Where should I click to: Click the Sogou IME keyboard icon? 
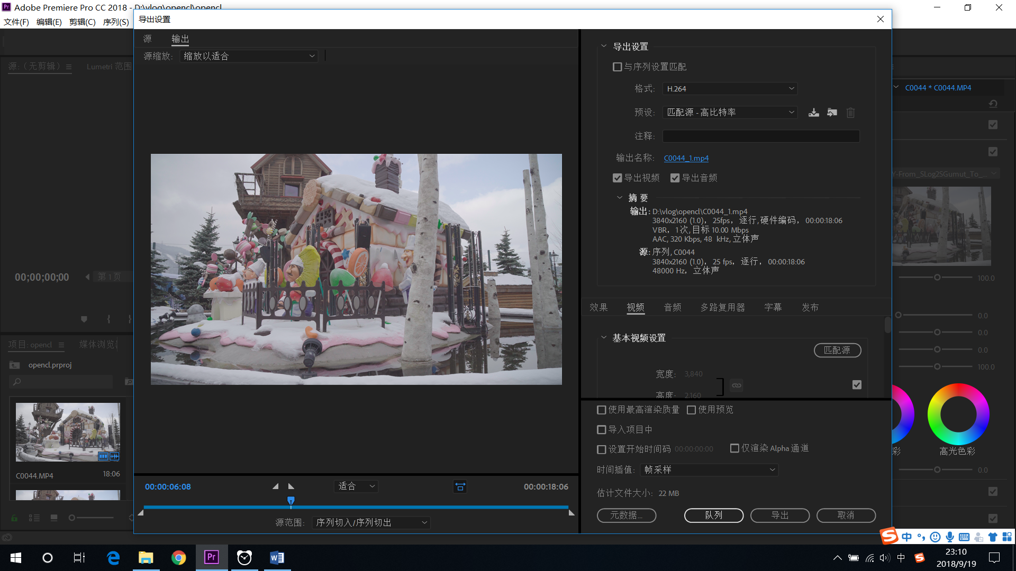pyautogui.click(x=964, y=537)
